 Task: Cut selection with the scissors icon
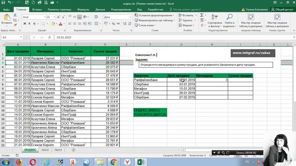15,15
